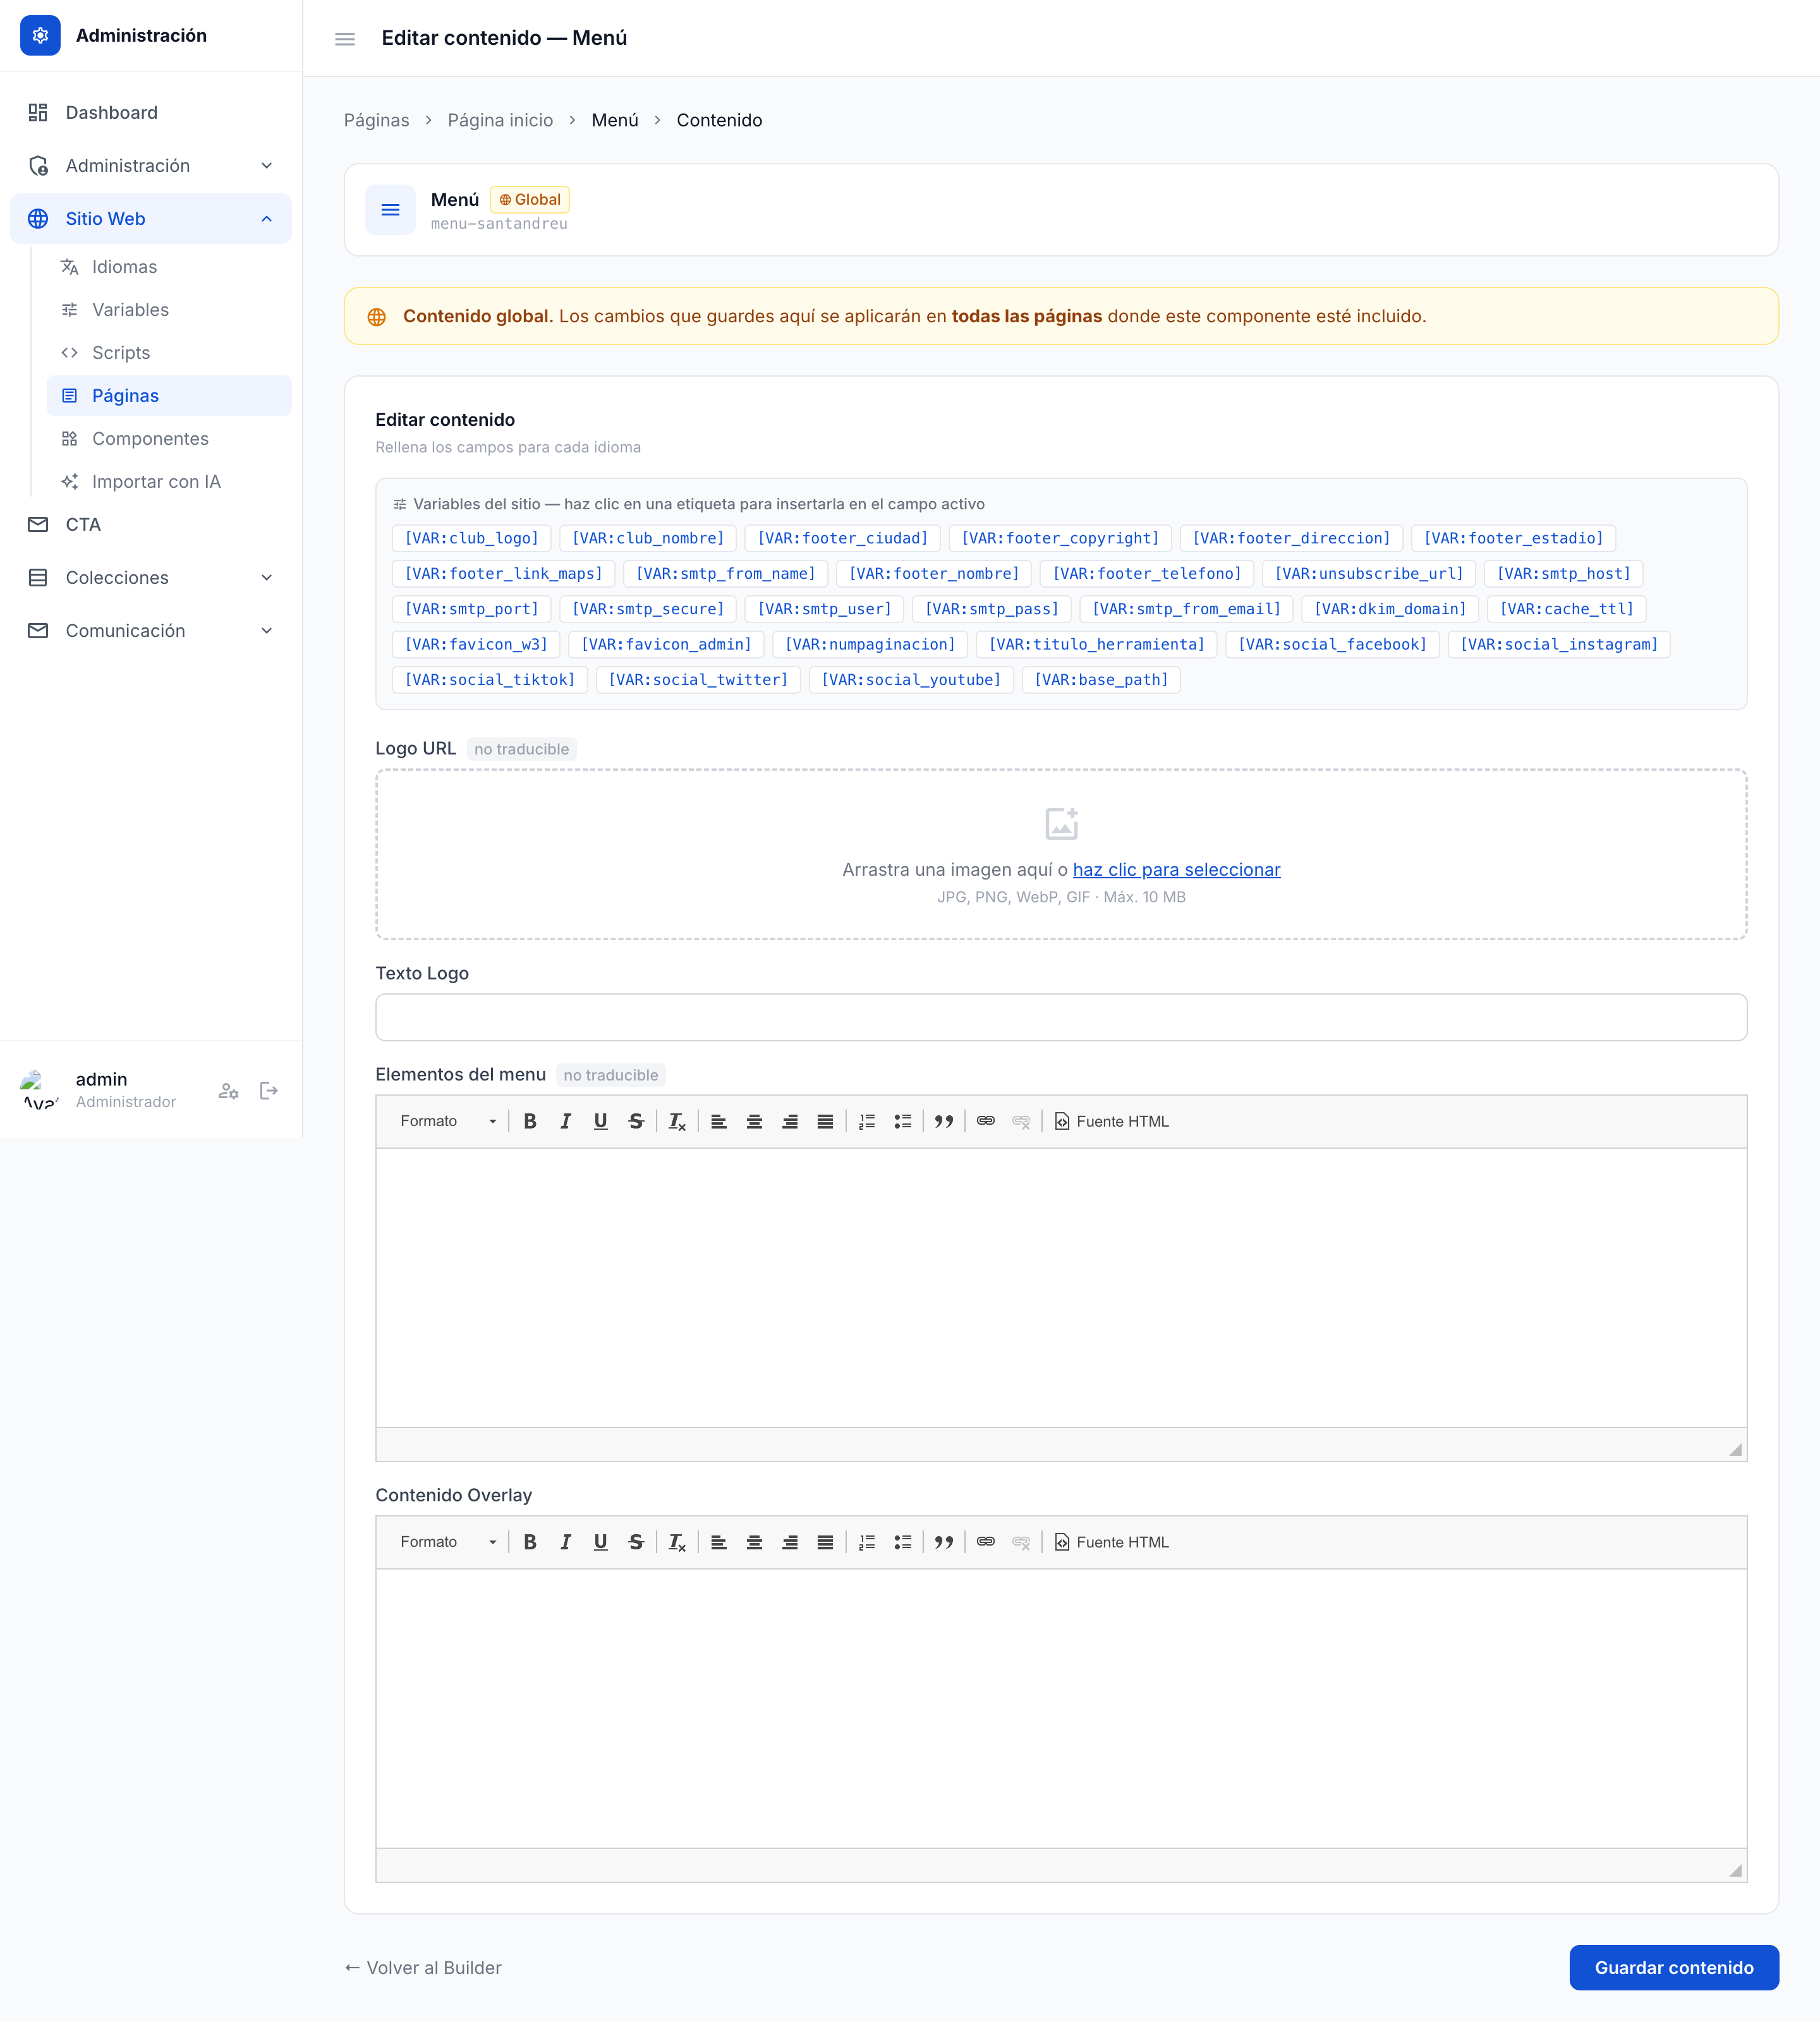Screen dimensions: 1820x2022
Task: Click the Texto Logo input field
Action: [1061, 1017]
